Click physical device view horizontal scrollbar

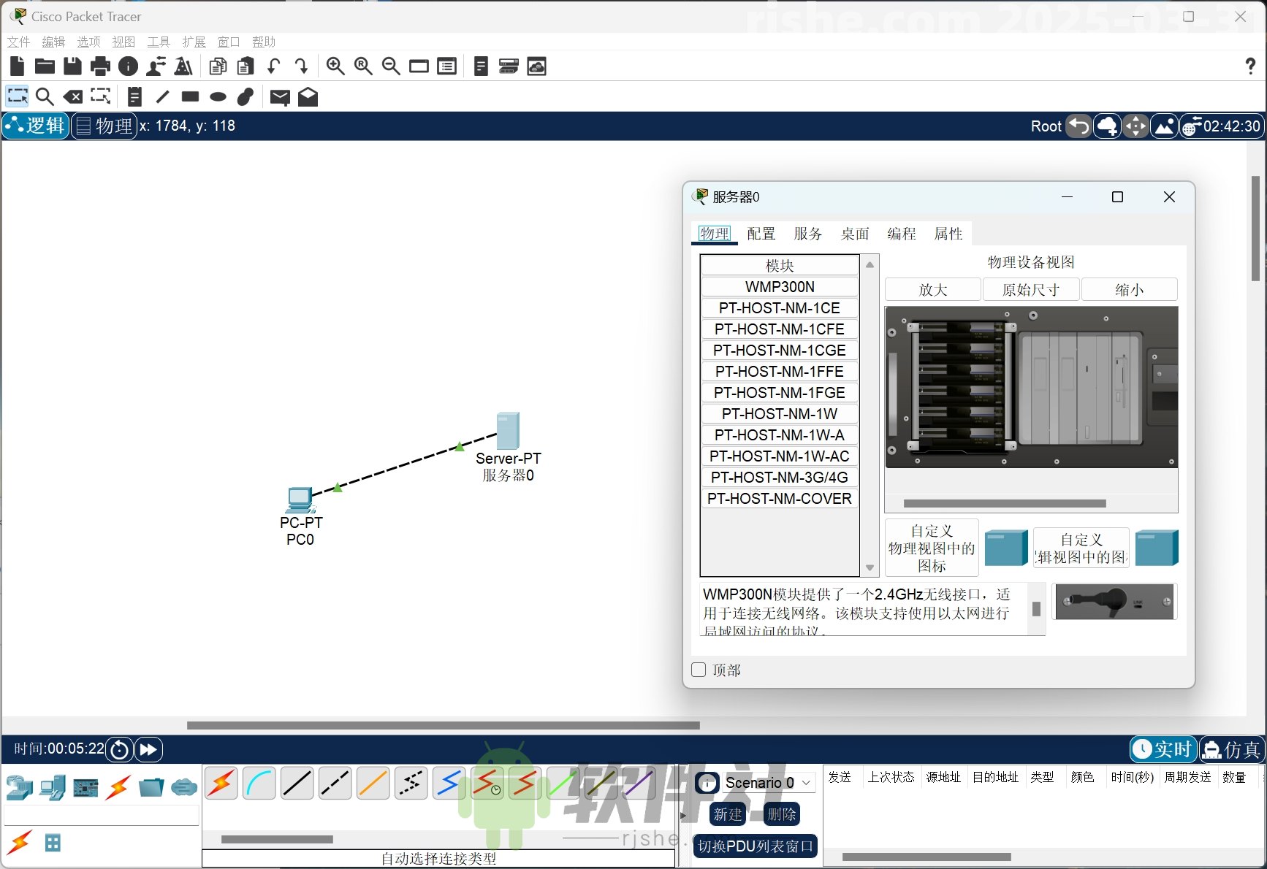pyautogui.click(x=1005, y=503)
